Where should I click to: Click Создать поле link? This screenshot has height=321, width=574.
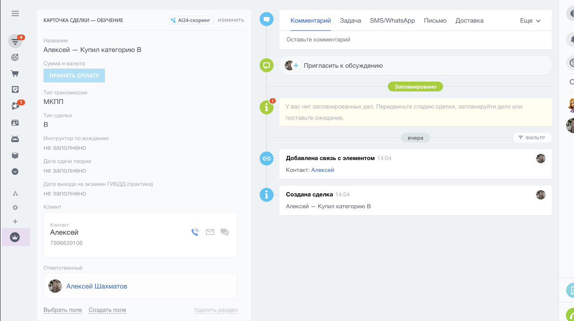107,310
